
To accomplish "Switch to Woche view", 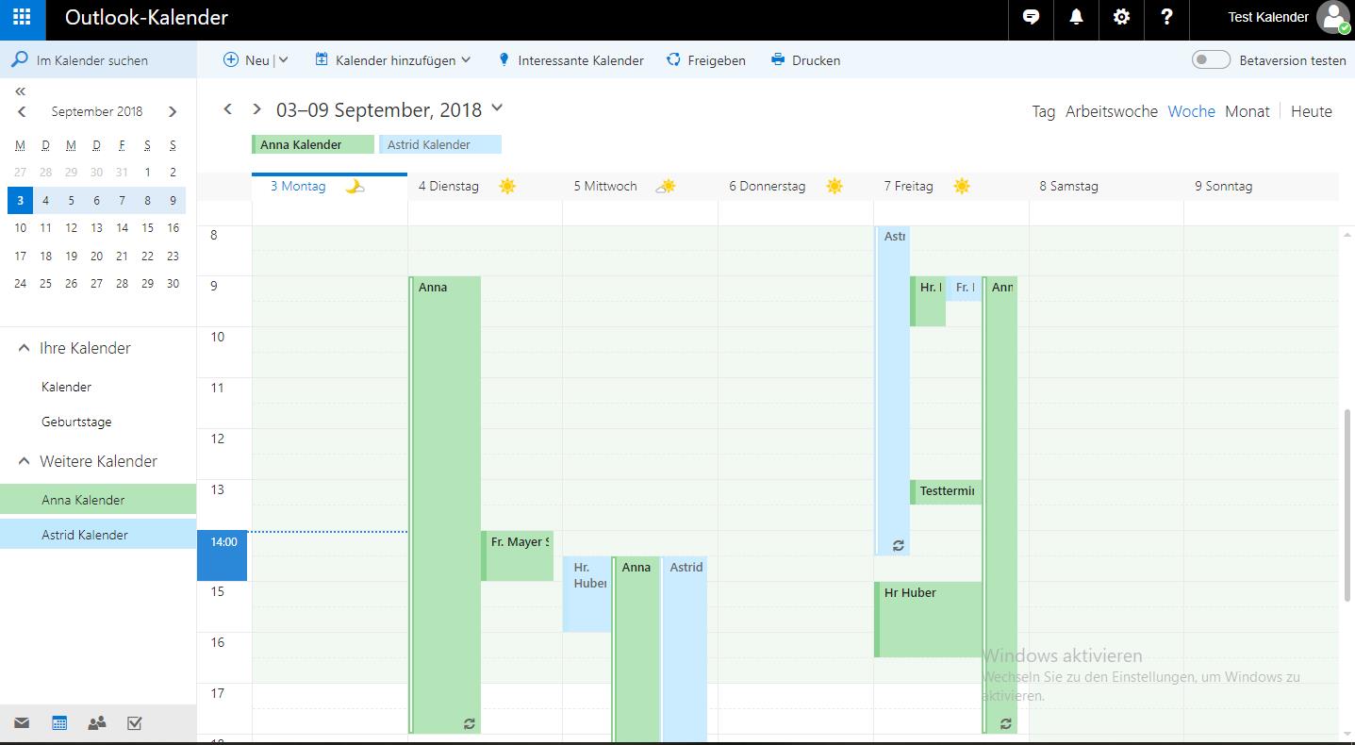I will point(1191,111).
